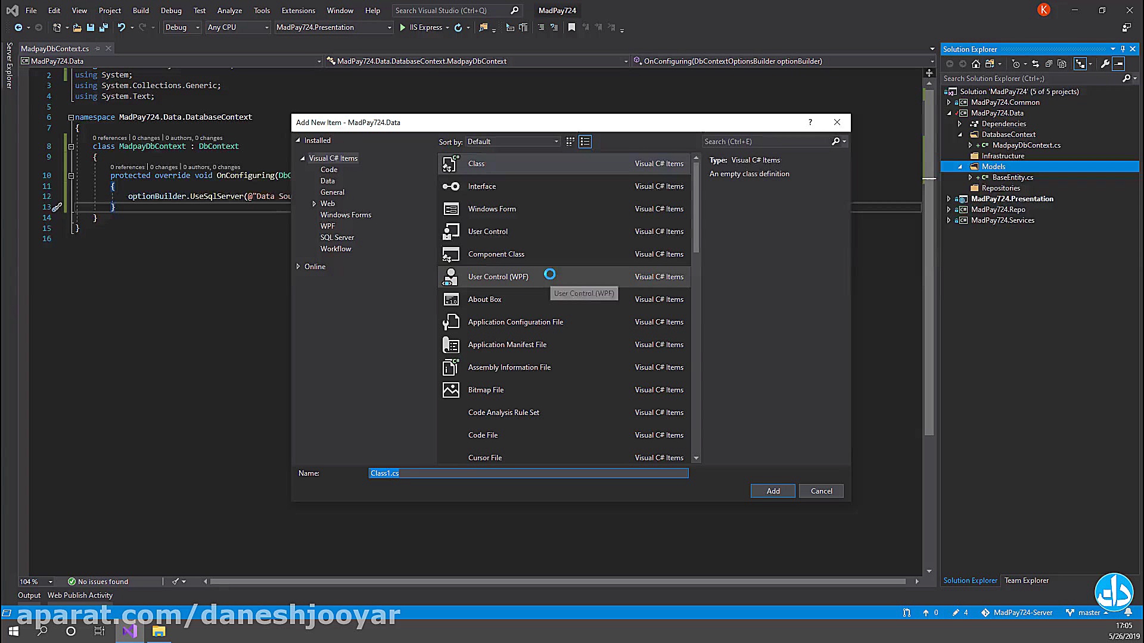This screenshot has height=643, width=1144.
Task: Toggle breakpoint margin bookmark icon
Action: pyautogui.click(x=572, y=27)
